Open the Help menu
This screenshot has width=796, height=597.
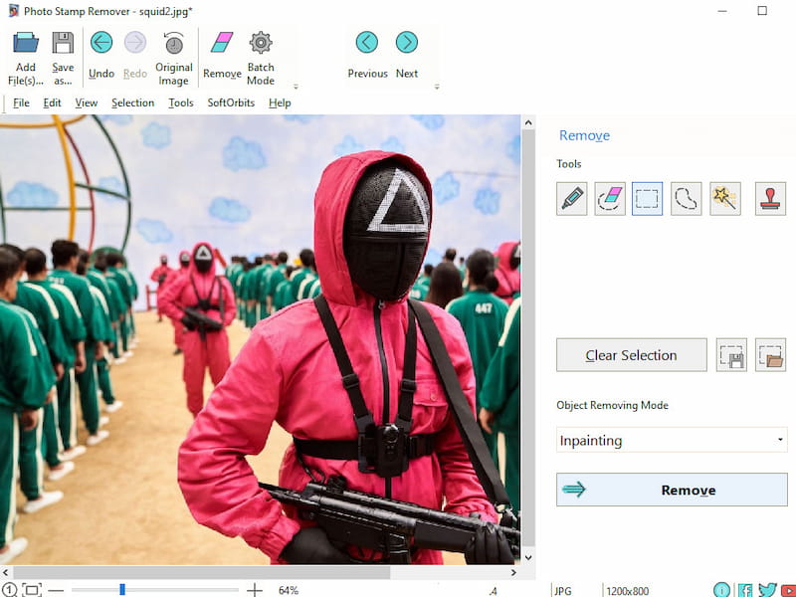point(280,103)
